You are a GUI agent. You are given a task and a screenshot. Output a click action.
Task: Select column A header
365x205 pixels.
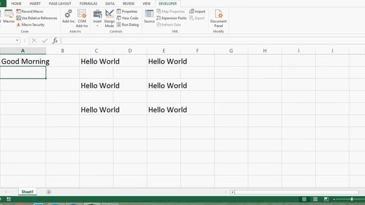pos(23,51)
